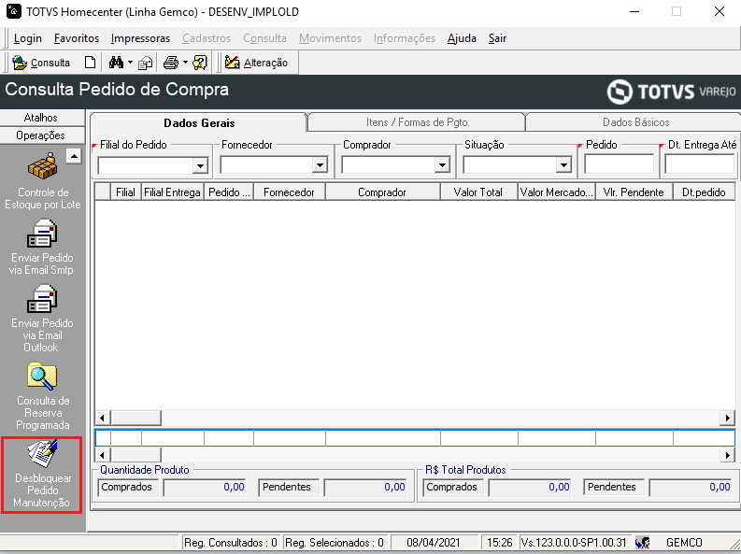Open the Comprador dropdown
The image size is (741, 554).
pyautogui.click(x=442, y=164)
